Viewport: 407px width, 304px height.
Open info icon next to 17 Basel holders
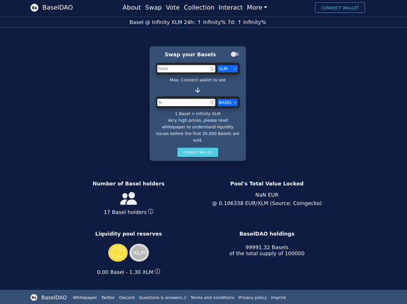(x=151, y=212)
